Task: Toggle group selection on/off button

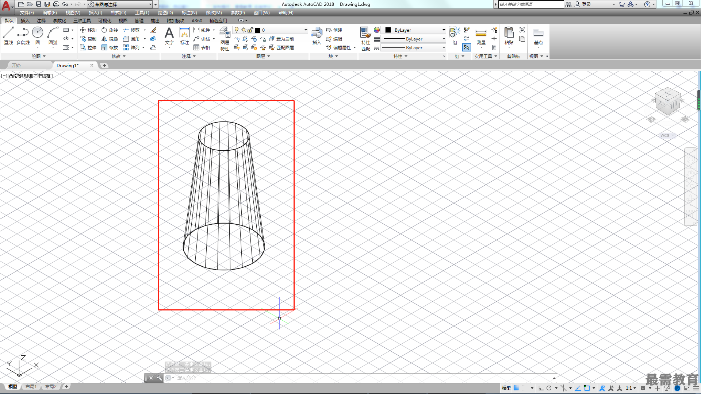Action: (467, 47)
